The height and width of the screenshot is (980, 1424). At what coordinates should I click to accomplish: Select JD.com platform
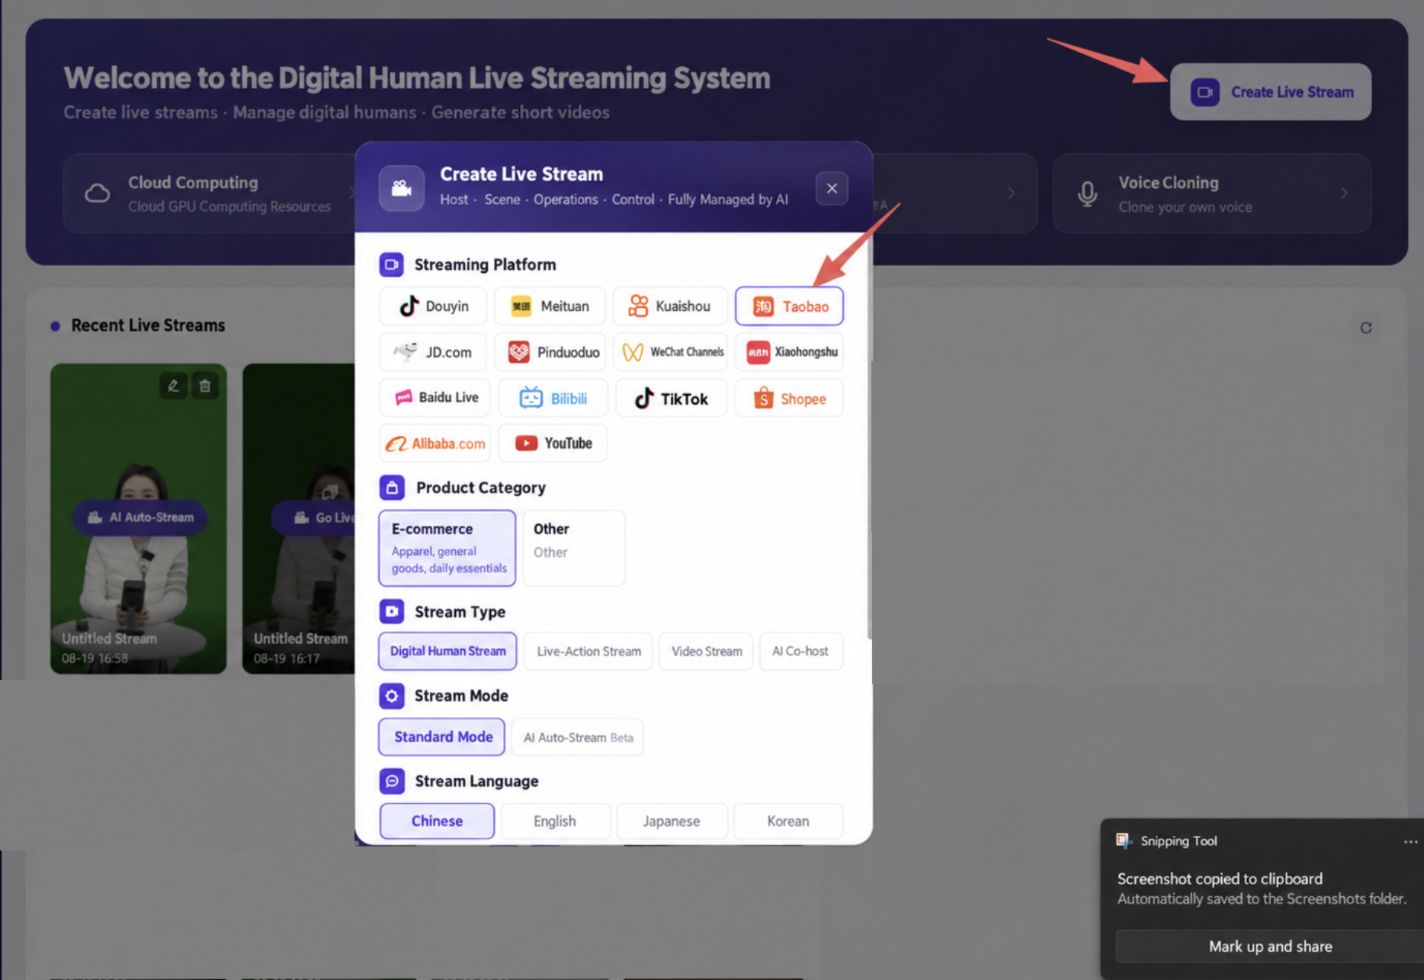click(433, 352)
